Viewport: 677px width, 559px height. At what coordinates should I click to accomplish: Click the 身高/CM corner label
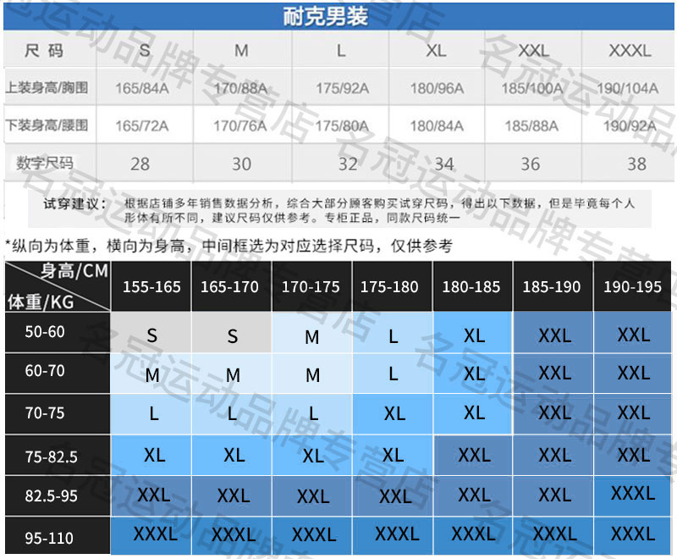[74, 271]
